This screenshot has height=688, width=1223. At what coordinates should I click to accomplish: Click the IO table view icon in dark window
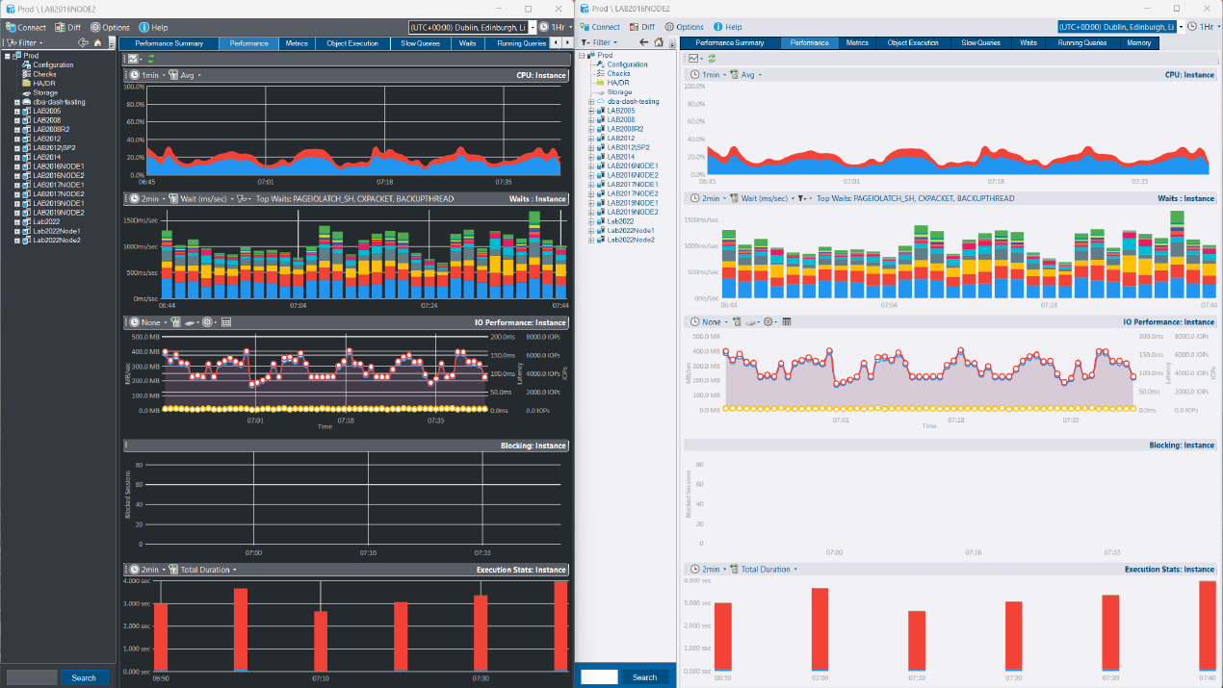pyautogui.click(x=226, y=322)
